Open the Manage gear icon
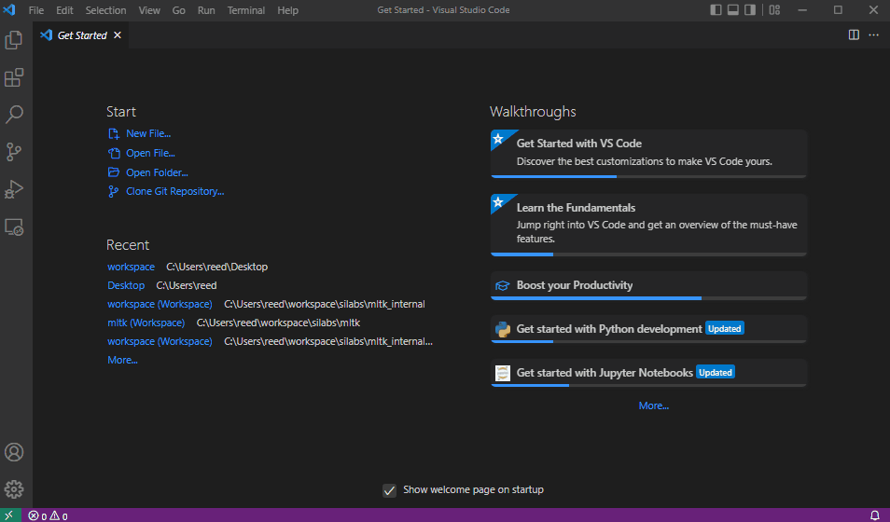The image size is (890, 522). (x=14, y=488)
